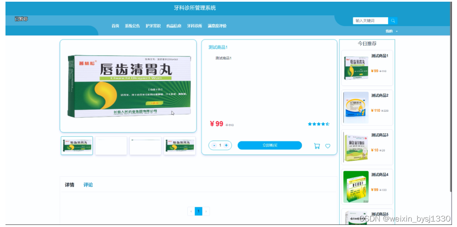Open 护牙常识 menu item

point(153,26)
